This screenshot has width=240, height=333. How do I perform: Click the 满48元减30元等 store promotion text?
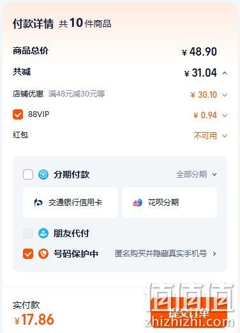point(77,94)
